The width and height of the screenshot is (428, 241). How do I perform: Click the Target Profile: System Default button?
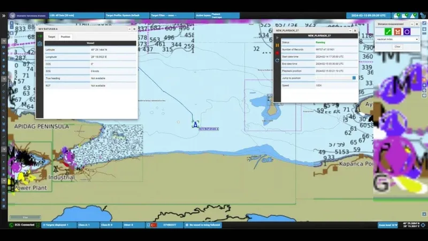click(126, 16)
